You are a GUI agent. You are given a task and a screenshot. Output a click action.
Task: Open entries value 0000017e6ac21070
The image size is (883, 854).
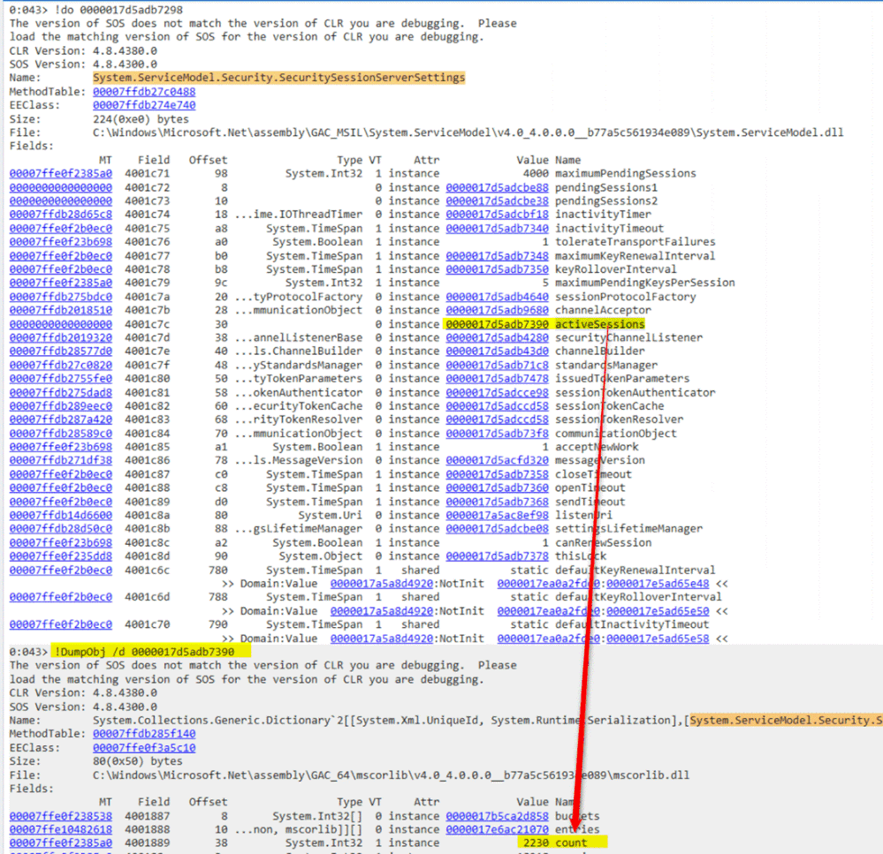[x=497, y=829]
